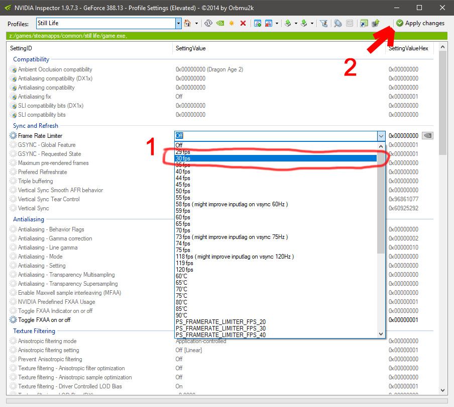
Task: Click the dropdown list scrollbar up arrow
Action: click(381, 146)
